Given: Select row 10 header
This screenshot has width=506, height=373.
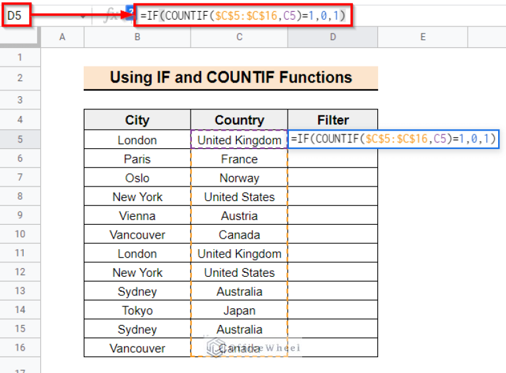Looking at the screenshot, I should click(20, 235).
